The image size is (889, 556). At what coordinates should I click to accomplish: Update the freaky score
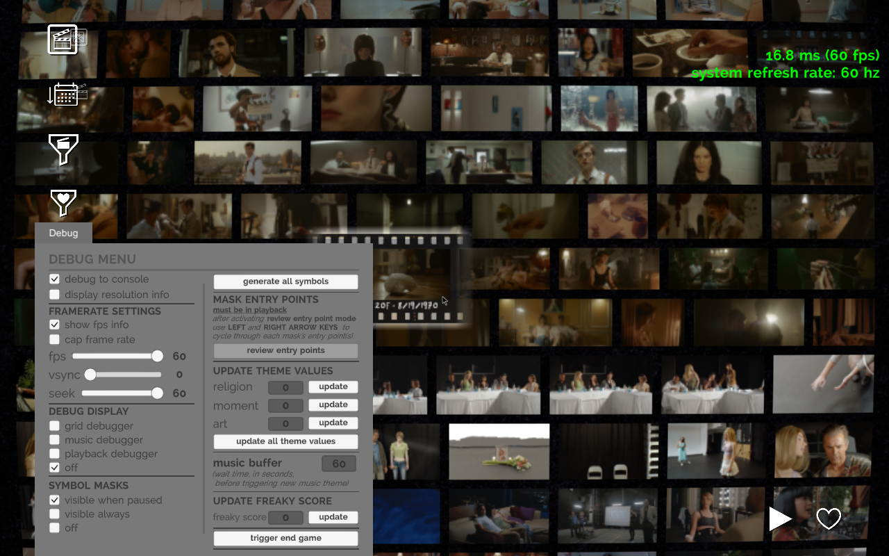[x=333, y=517]
